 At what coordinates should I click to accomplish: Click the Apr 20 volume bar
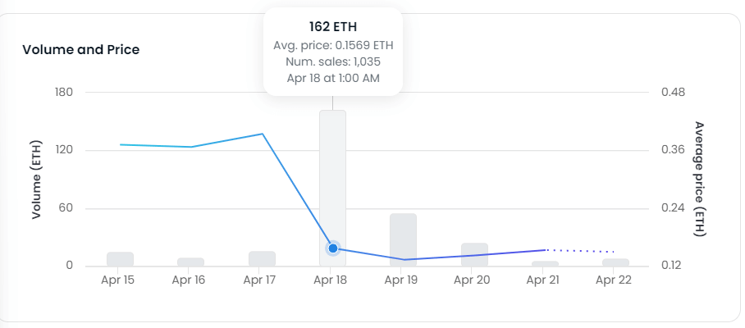[x=474, y=254]
